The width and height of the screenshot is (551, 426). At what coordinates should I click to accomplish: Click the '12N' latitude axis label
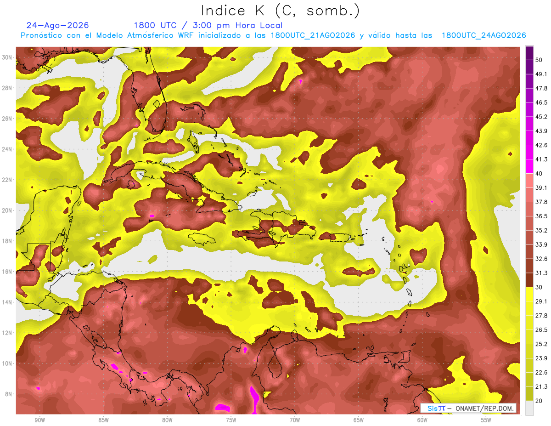pyautogui.click(x=7, y=333)
